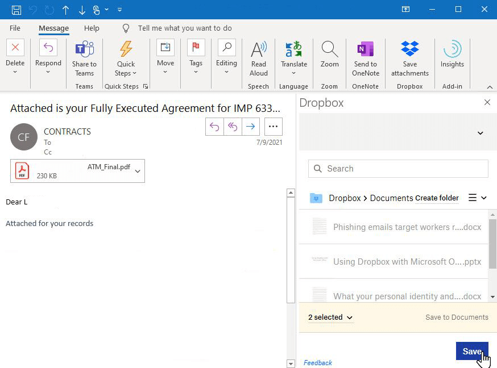Expand the Dropbox account dropdown chevron

480,133
